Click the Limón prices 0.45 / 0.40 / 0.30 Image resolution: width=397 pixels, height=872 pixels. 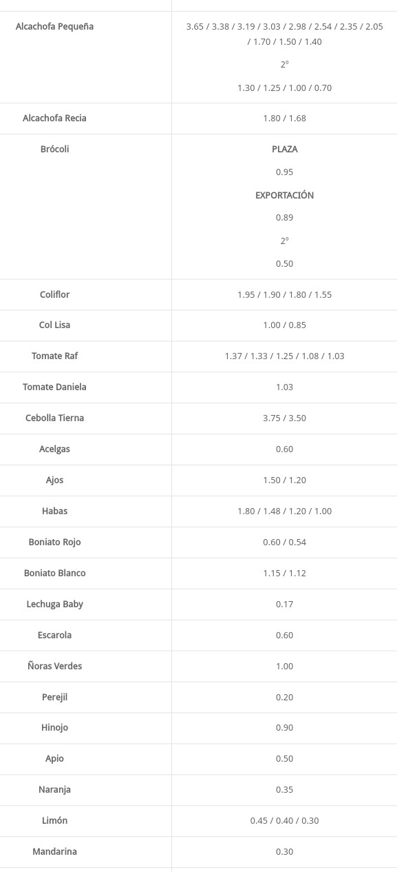tap(285, 820)
